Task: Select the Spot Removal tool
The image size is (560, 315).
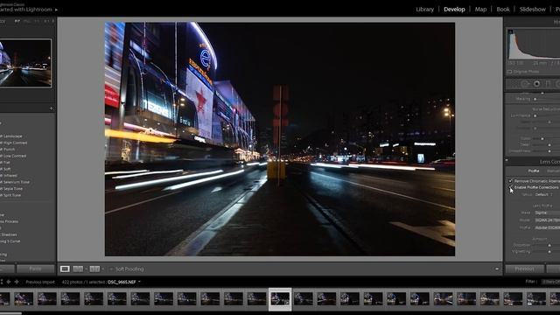Action: pos(524,84)
